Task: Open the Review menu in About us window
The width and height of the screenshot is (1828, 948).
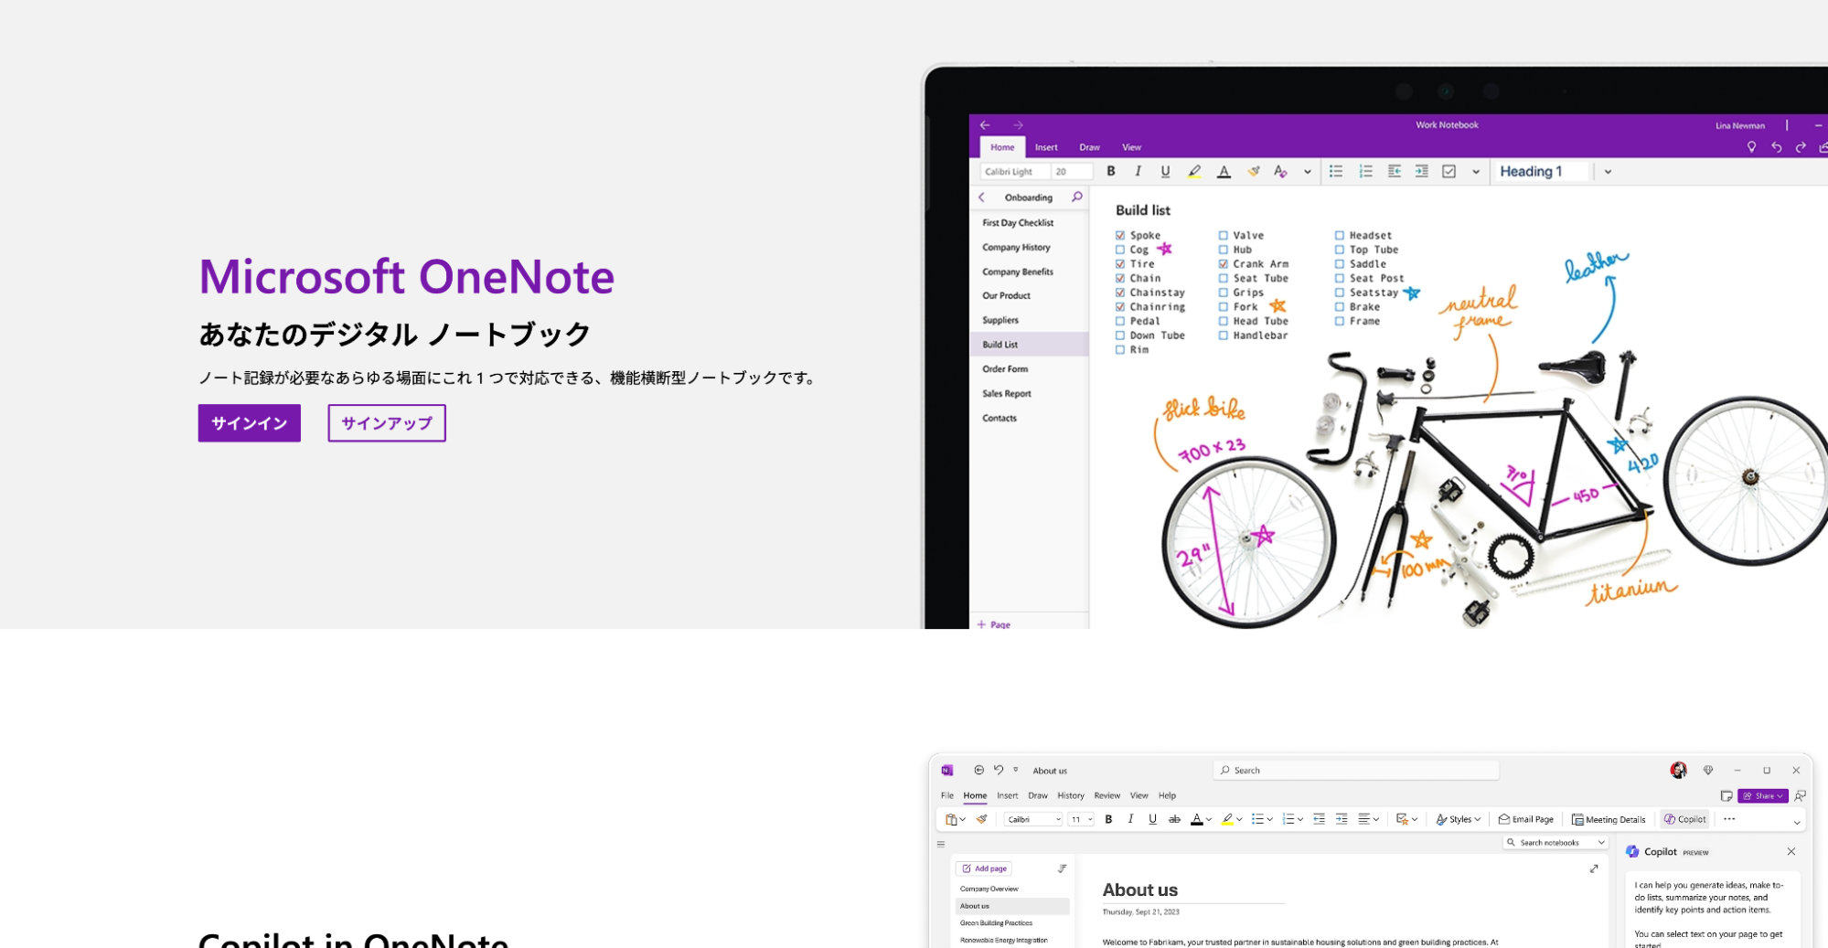Action: click(1107, 795)
